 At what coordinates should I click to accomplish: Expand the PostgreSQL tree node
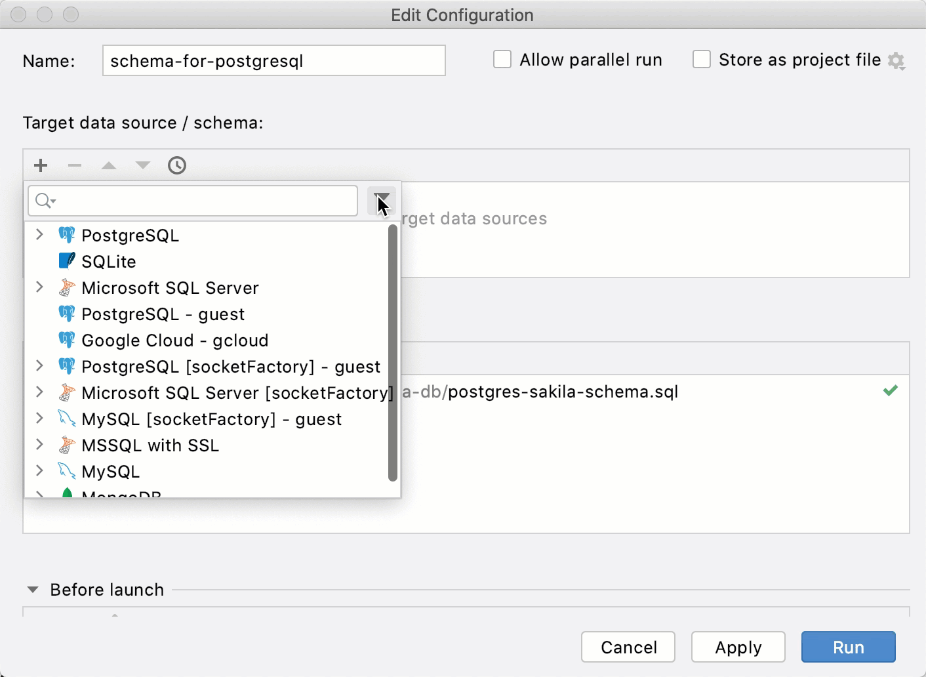(39, 235)
